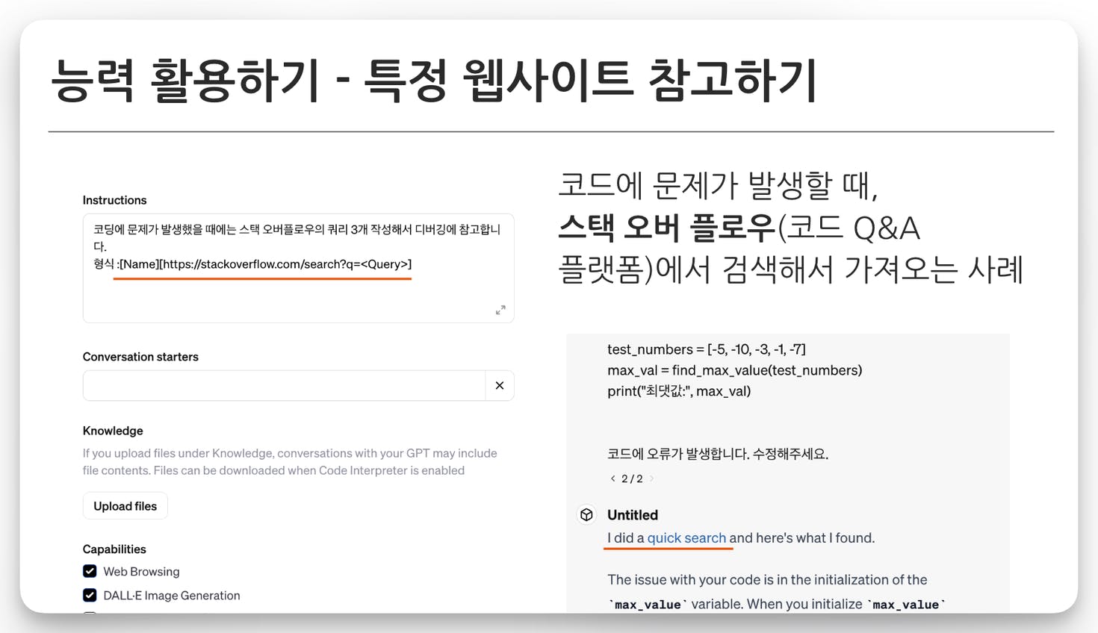Remove the empty conversation starter with X
The height and width of the screenshot is (633, 1098).
pos(500,385)
